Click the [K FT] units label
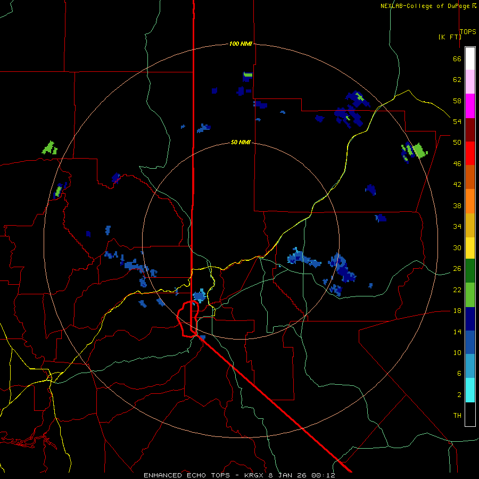The height and width of the screenshot is (479, 479). pyautogui.click(x=450, y=37)
